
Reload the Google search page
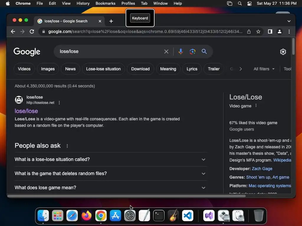point(32,31)
